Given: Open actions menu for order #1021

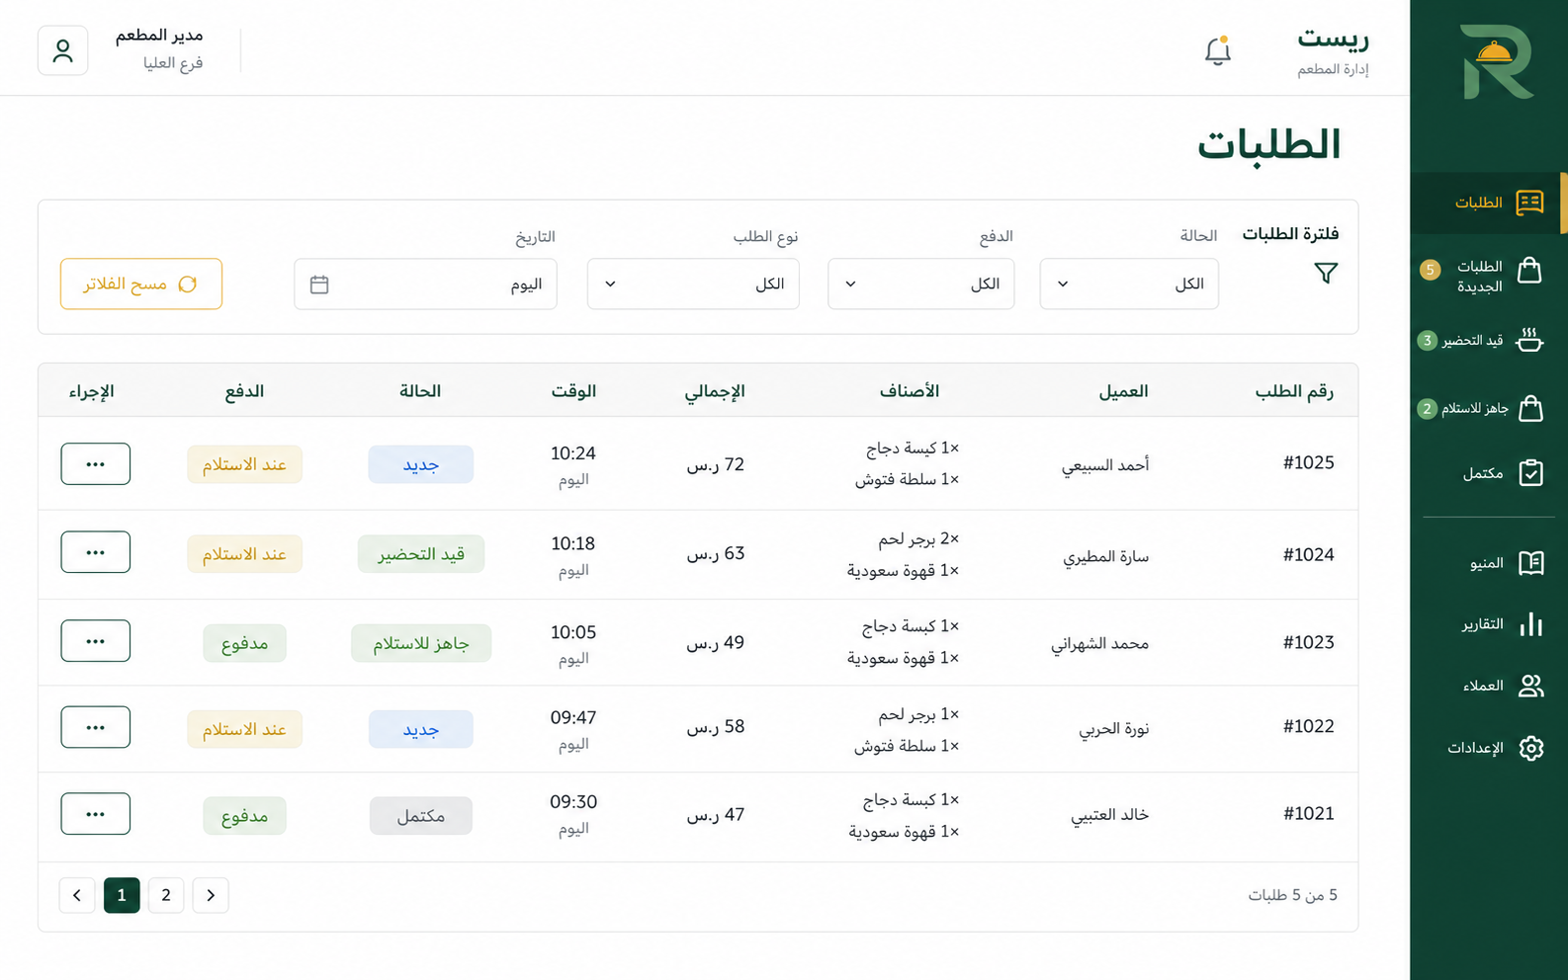Looking at the screenshot, I should (96, 814).
